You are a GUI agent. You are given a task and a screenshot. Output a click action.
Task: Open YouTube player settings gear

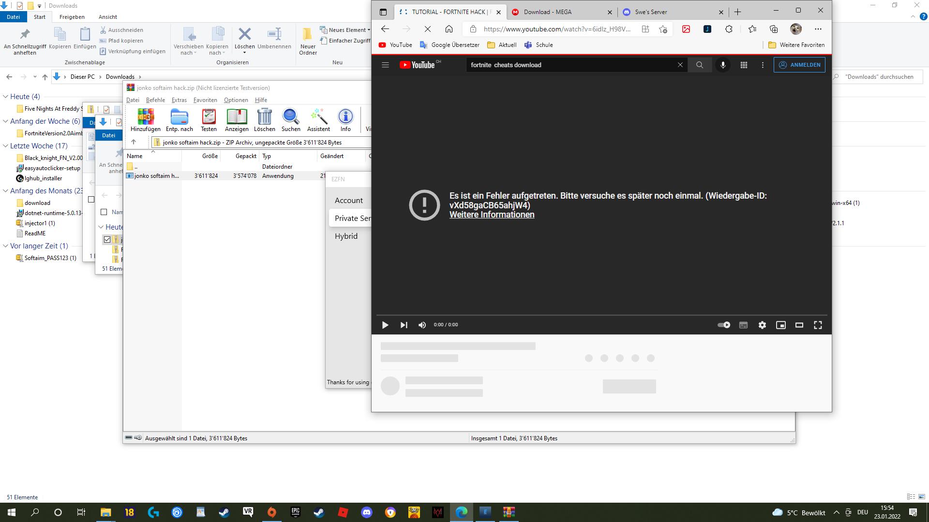(x=762, y=325)
